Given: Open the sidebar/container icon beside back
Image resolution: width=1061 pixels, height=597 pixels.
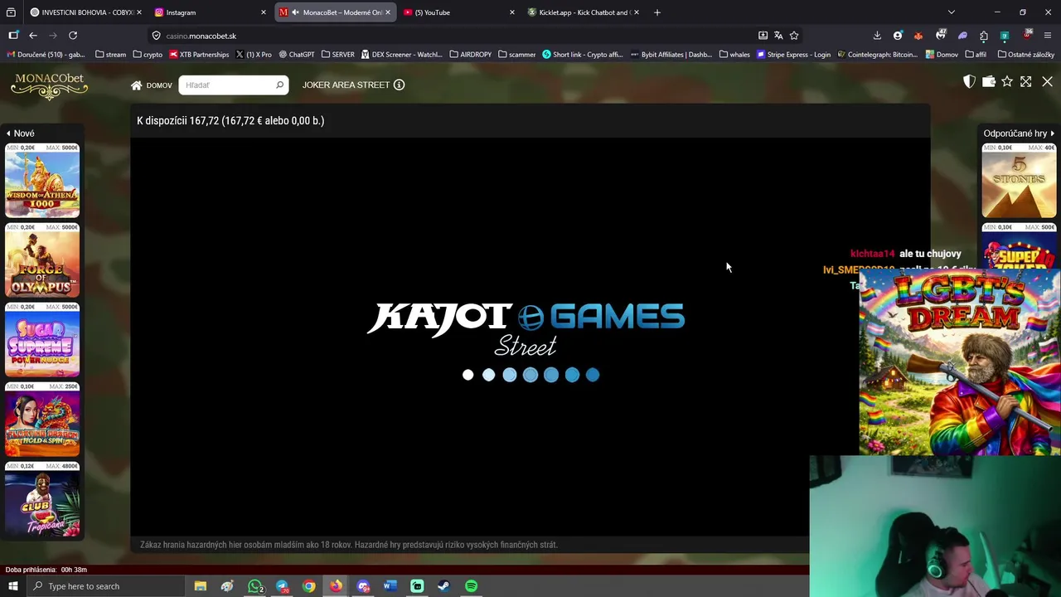Looking at the screenshot, I should point(13,36).
